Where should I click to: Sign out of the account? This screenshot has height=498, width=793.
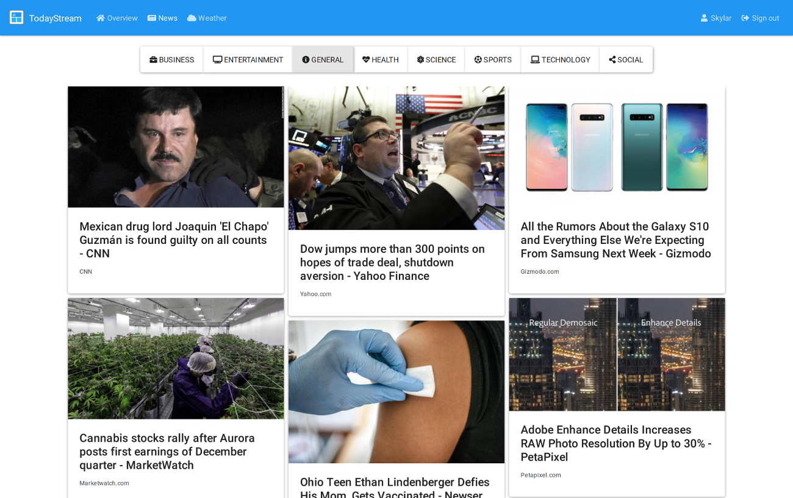point(760,18)
